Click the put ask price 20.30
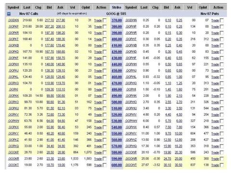 (x=179, y=152)
